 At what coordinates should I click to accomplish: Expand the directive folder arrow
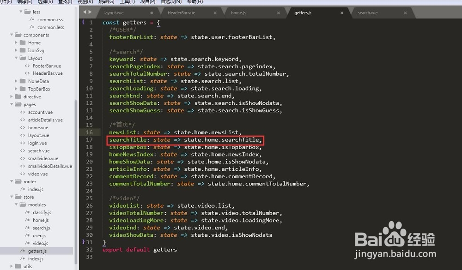(x=12, y=96)
